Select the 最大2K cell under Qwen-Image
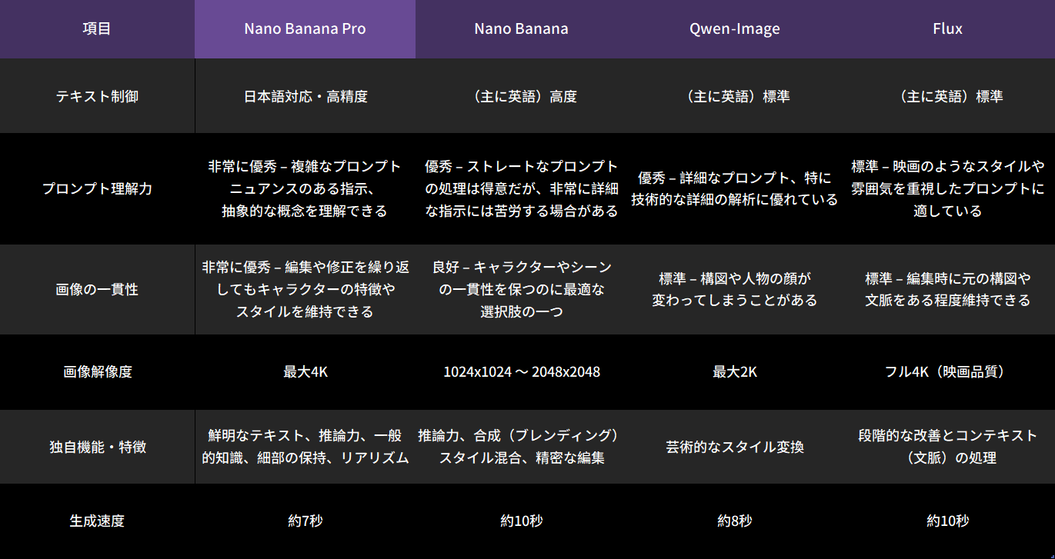The image size is (1055, 559). (734, 372)
